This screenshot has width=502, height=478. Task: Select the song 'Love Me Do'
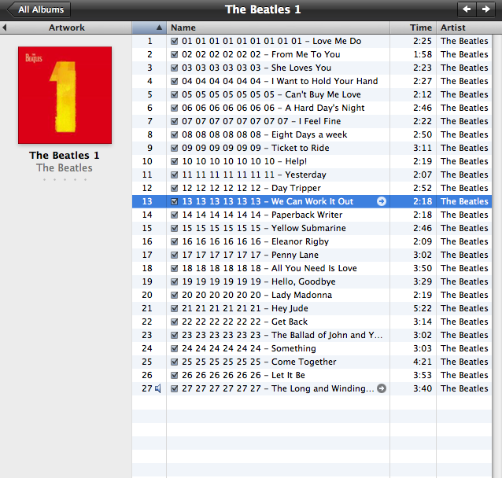[271, 41]
